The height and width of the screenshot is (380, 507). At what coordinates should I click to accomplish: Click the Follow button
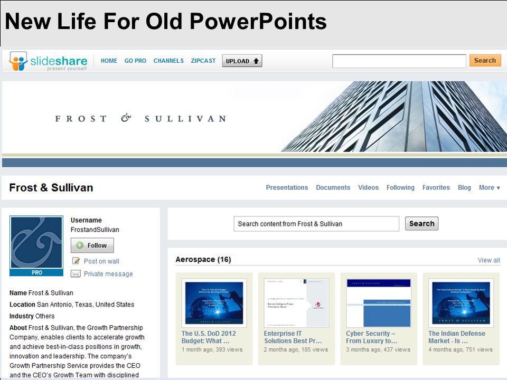coord(92,245)
